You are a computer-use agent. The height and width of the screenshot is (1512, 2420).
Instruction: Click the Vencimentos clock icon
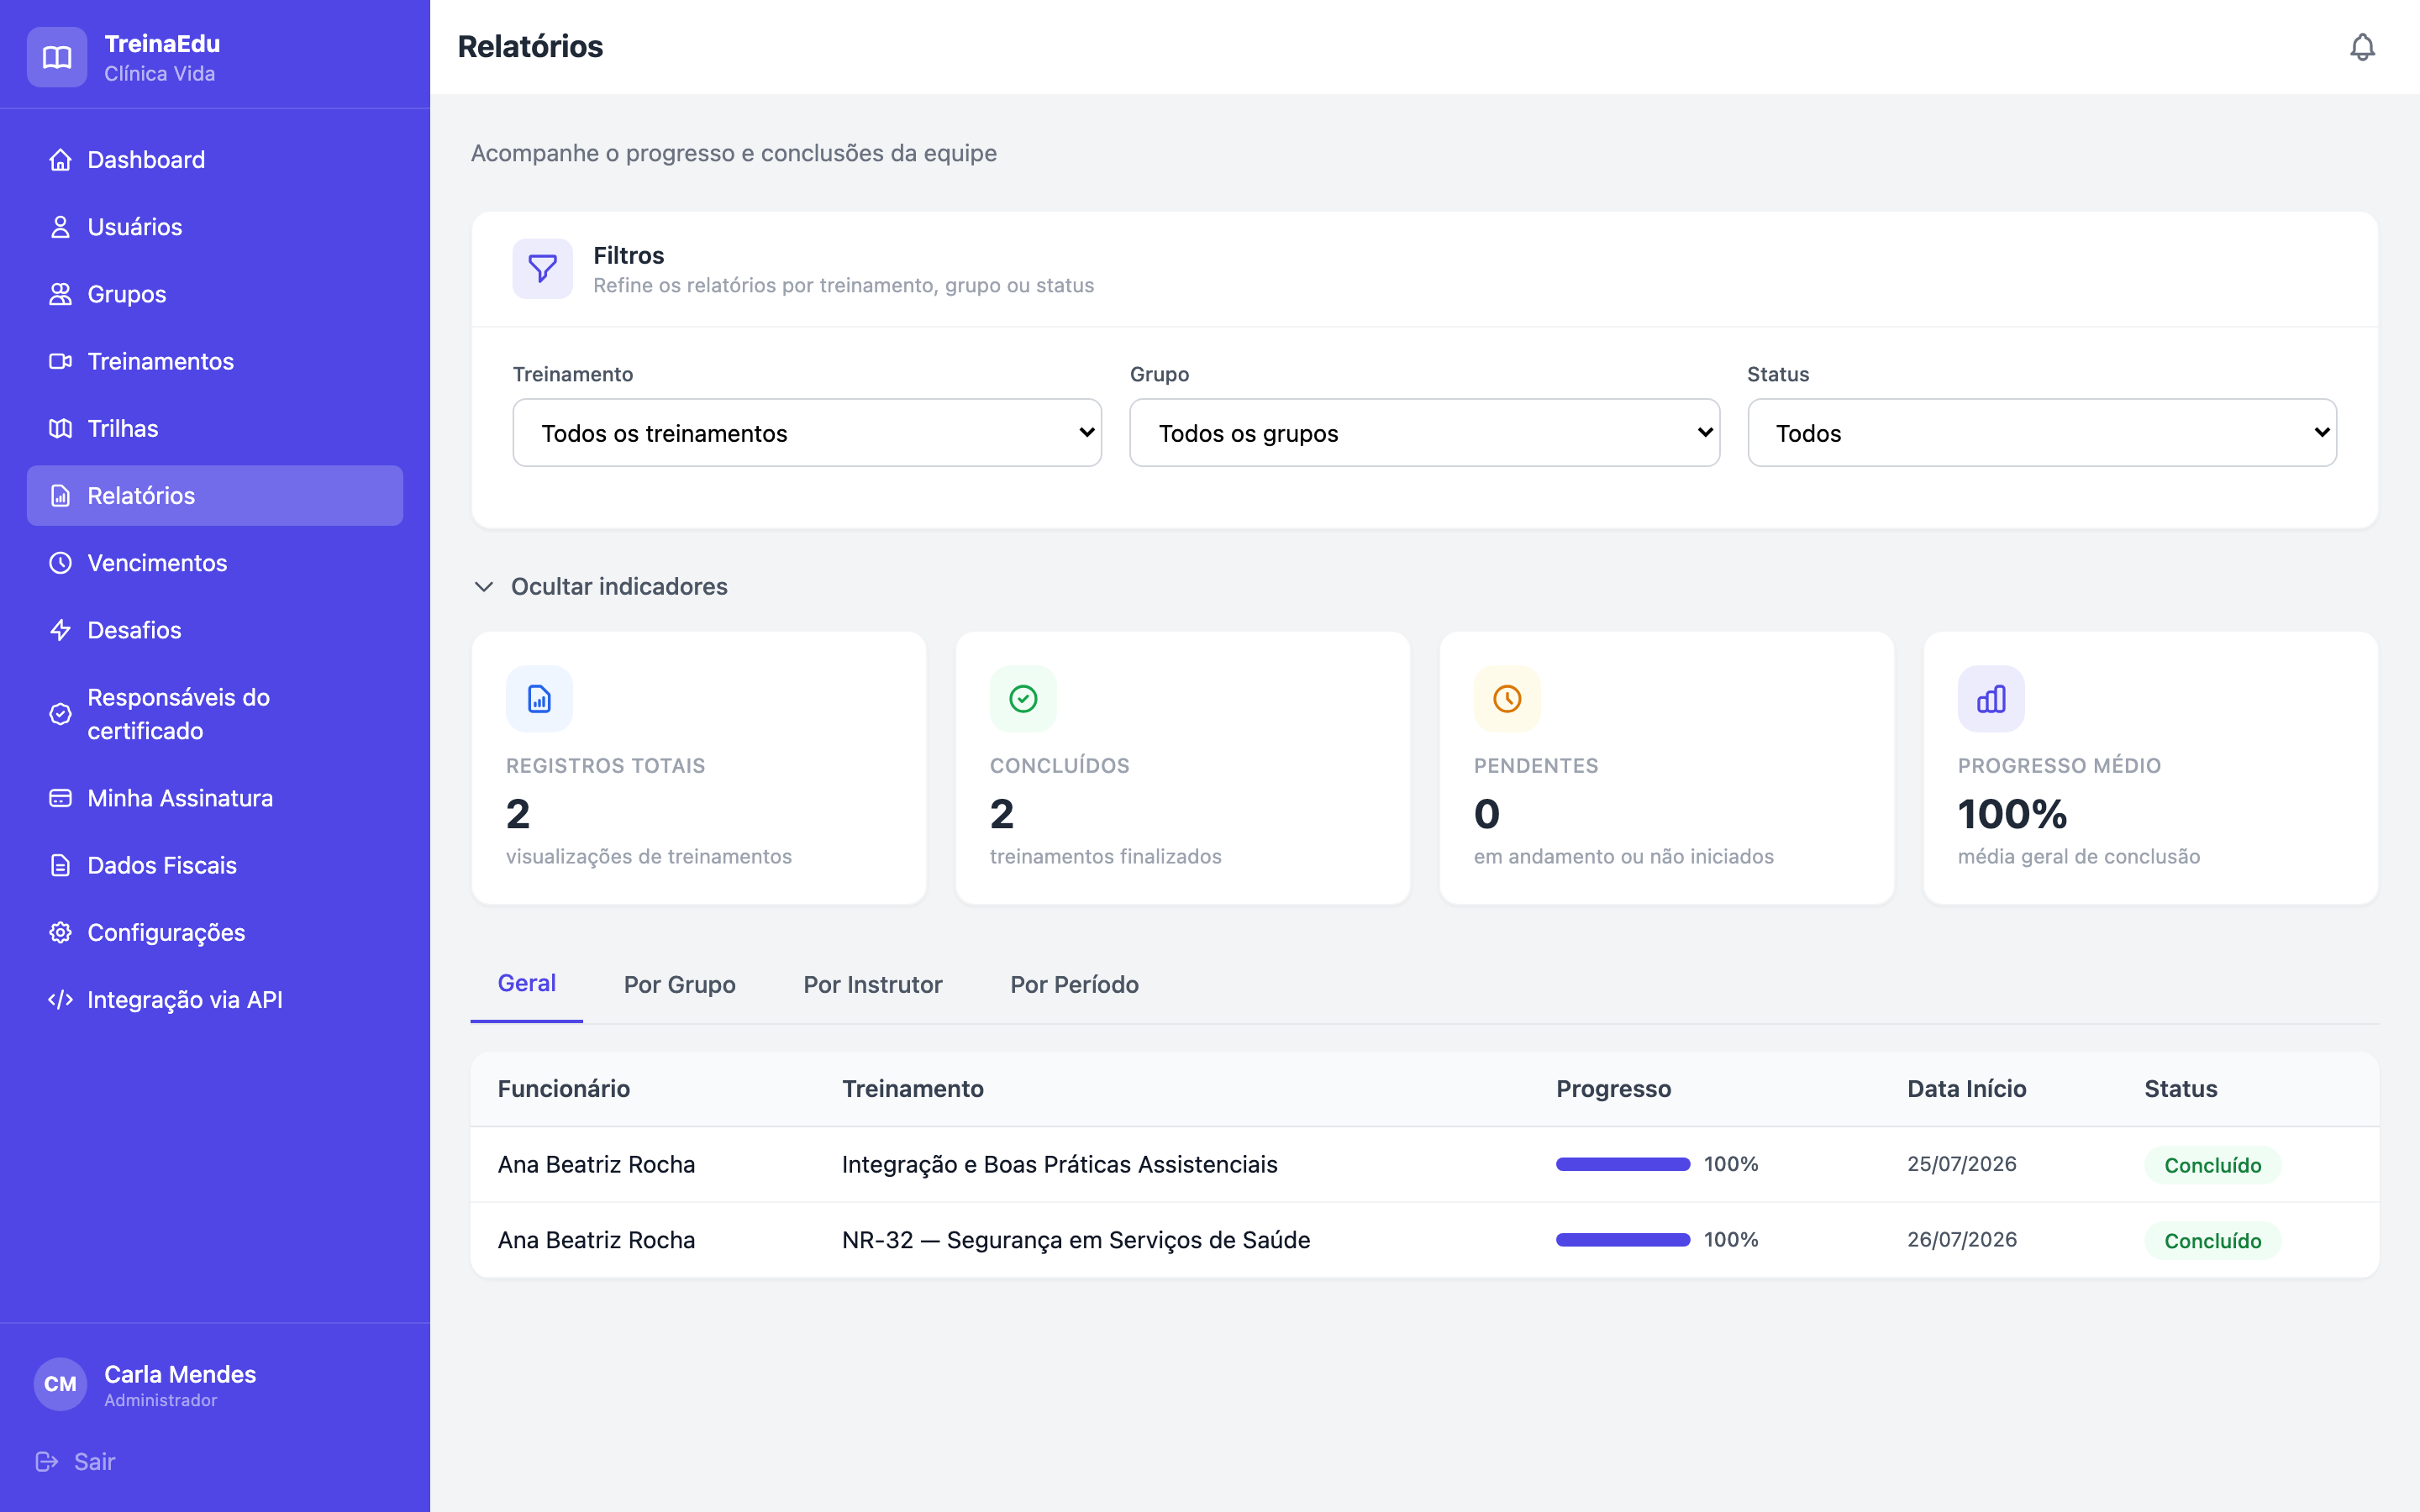pyautogui.click(x=60, y=563)
